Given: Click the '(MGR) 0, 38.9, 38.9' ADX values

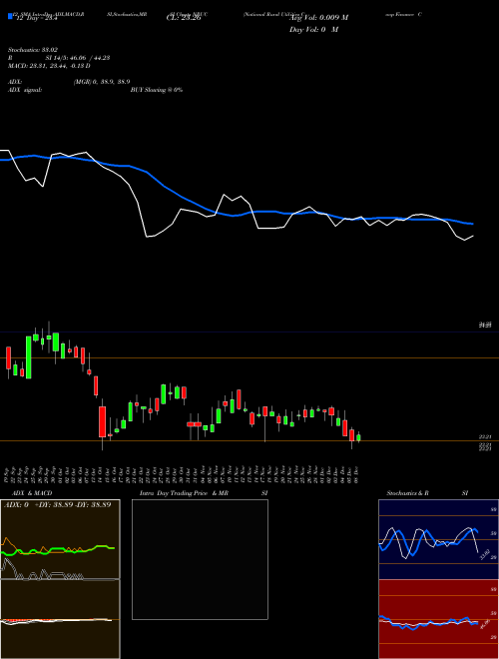Looking at the screenshot, I should [102, 82].
